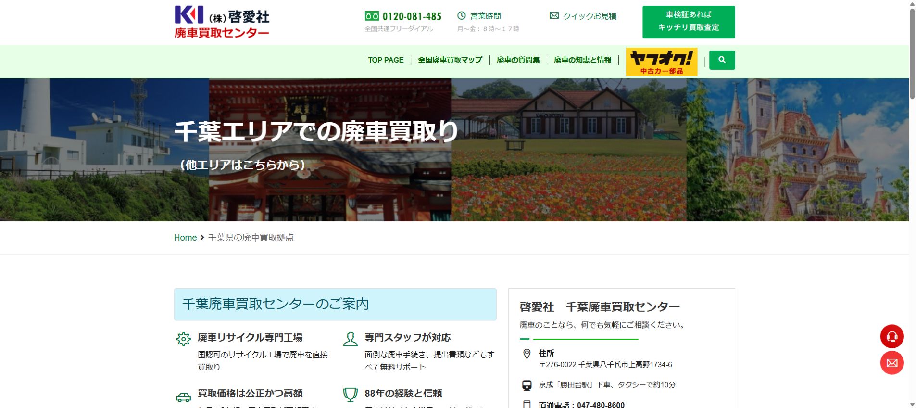The image size is (916, 408).
Task: Click the red mail floating button
Action: (892, 363)
